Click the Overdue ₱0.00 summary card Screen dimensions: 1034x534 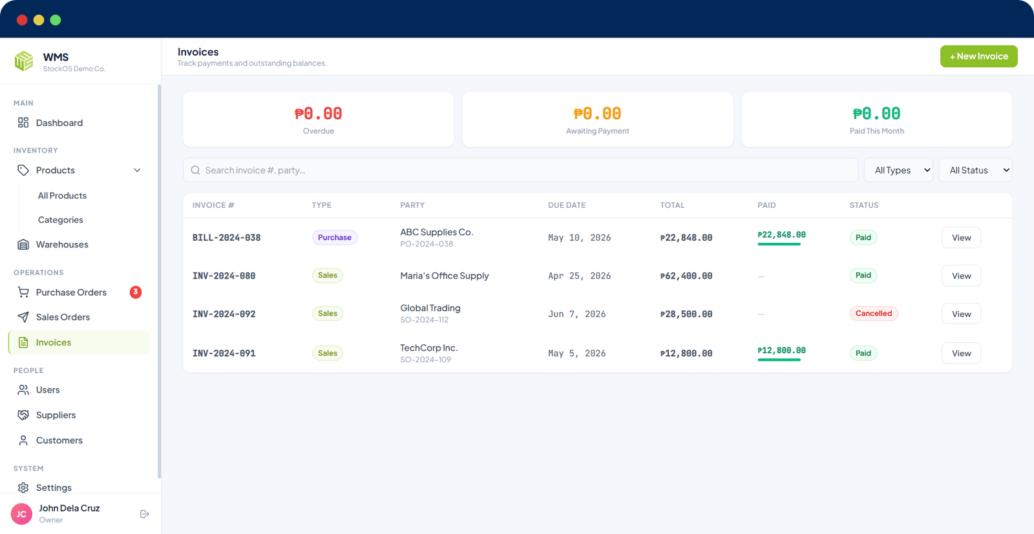319,119
